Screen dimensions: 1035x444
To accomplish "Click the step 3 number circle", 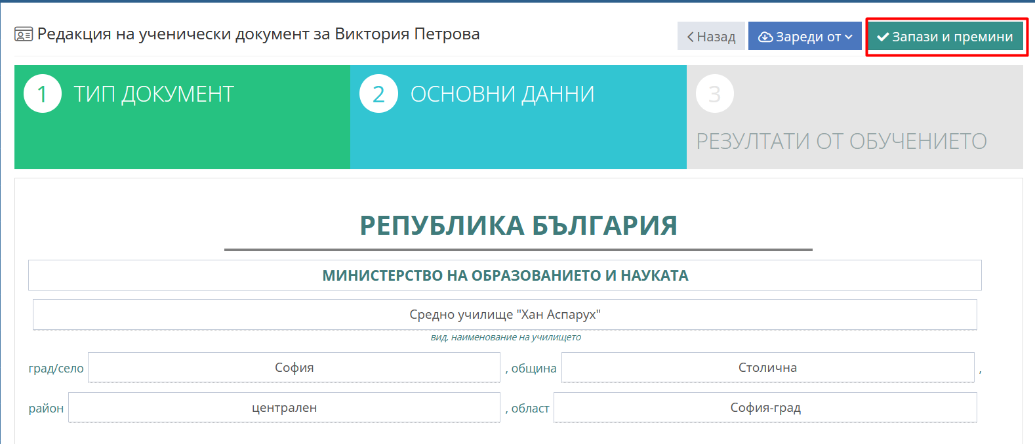I will click(x=715, y=94).
